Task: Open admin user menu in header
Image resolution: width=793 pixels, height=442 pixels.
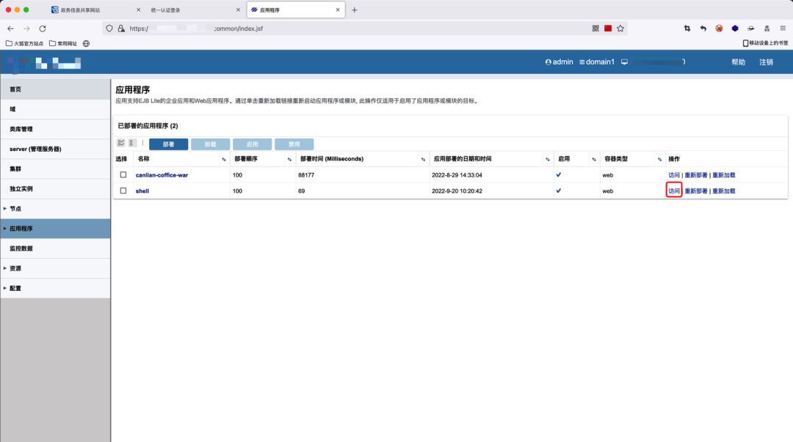Action: [559, 62]
